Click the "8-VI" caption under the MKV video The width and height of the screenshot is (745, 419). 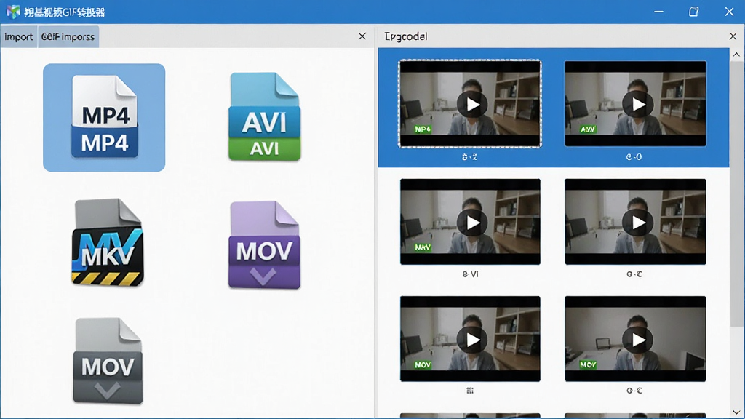(x=471, y=274)
